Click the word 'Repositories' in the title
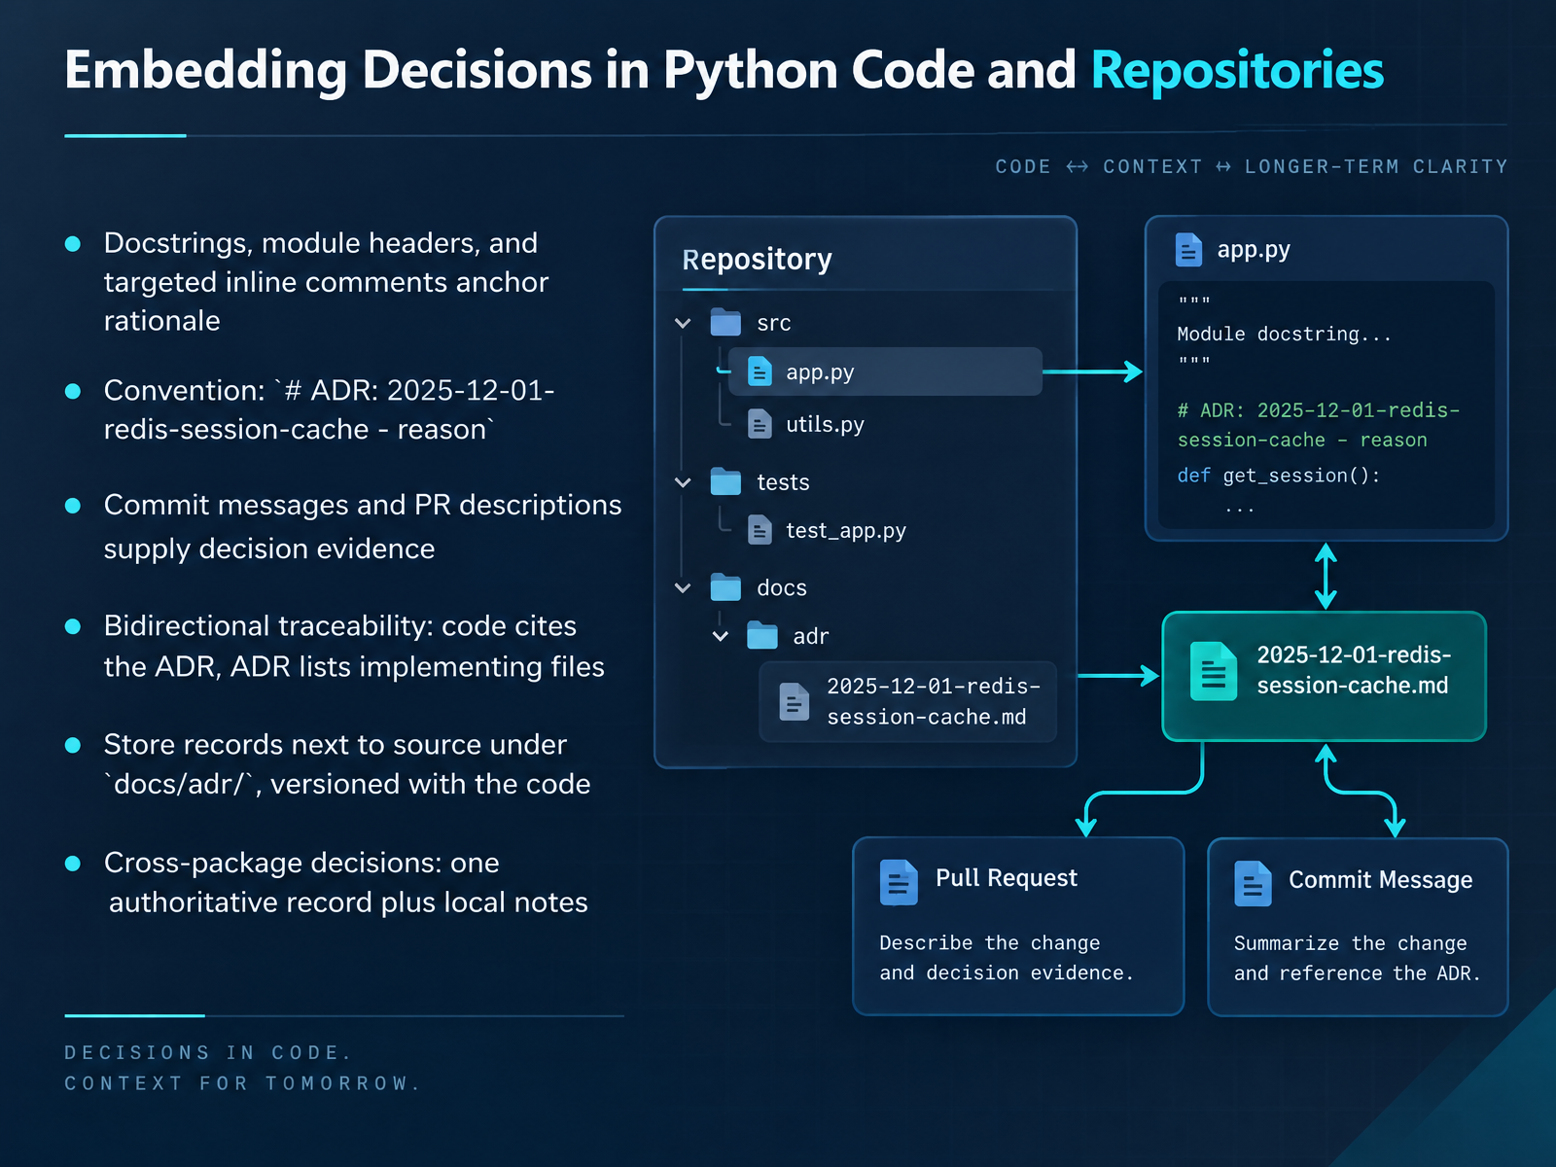 pyautogui.click(x=1237, y=70)
